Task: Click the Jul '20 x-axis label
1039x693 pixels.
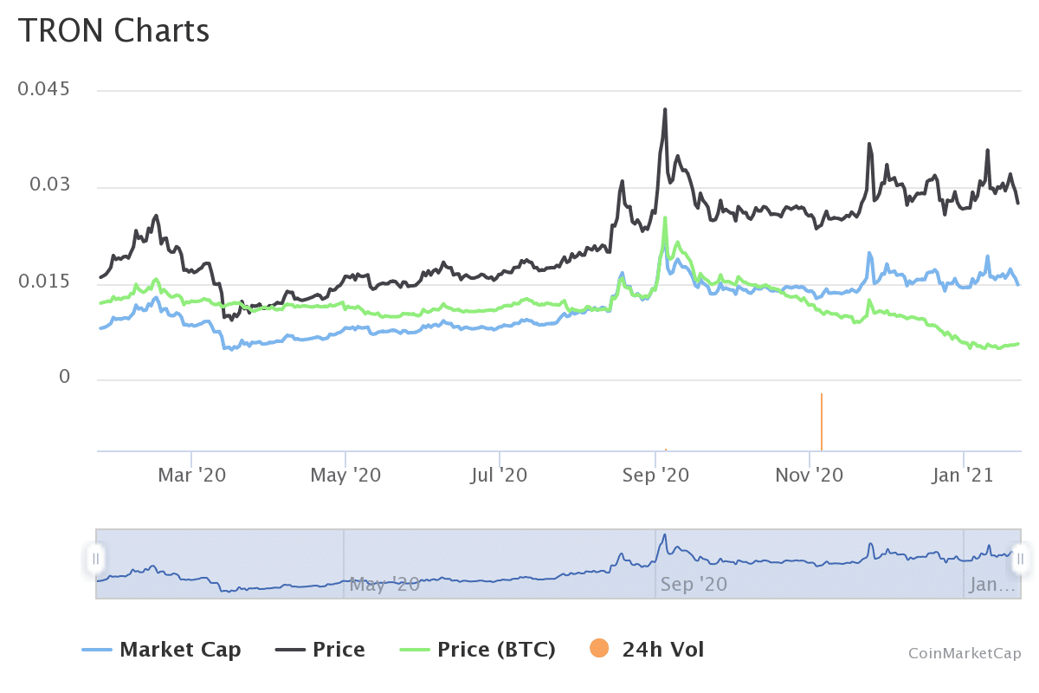Action: tap(500, 475)
